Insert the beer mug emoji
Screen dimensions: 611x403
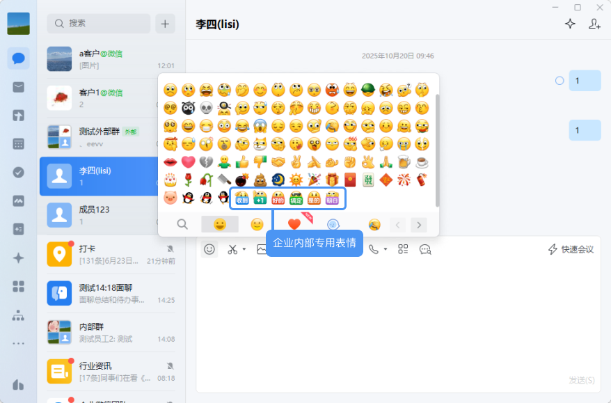pyautogui.click(x=404, y=161)
